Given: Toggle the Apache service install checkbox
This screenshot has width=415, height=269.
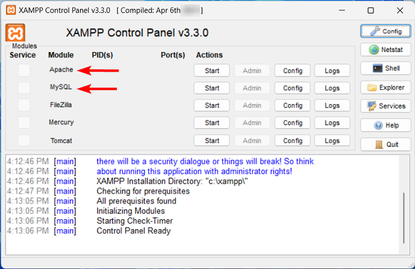Looking at the screenshot, I should tap(24, 70).
